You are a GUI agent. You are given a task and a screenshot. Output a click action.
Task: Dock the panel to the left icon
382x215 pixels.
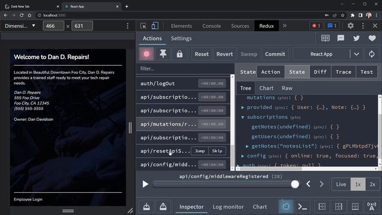click(x=322, y=207)
